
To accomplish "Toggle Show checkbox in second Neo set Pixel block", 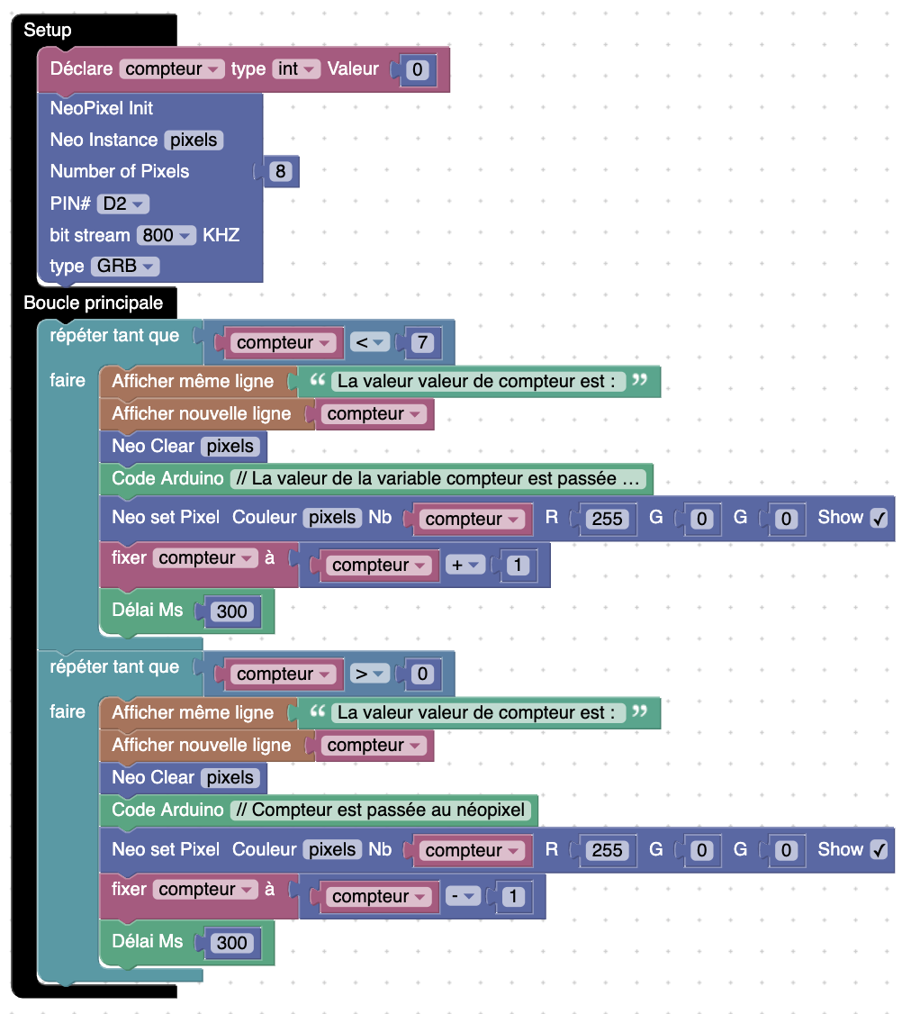I will point(879,849).
